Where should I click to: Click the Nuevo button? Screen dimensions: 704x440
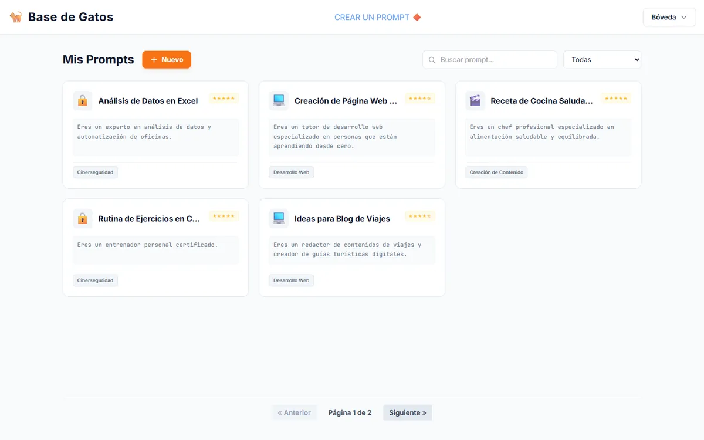tap(167, 60)
